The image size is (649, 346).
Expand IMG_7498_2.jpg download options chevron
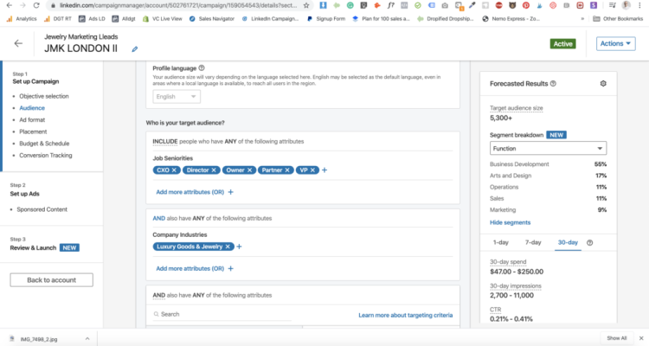tap(87, 338)
